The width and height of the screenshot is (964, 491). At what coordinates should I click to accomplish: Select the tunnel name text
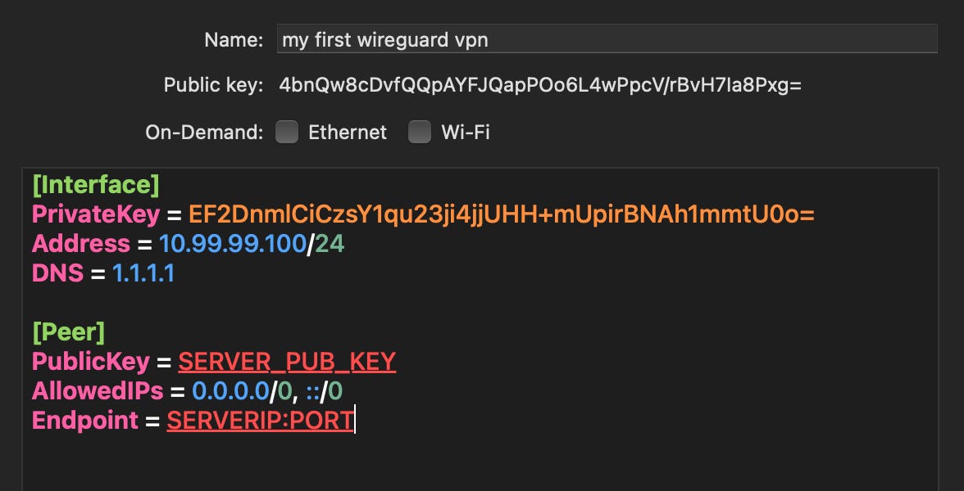click(x=385, y=37)
